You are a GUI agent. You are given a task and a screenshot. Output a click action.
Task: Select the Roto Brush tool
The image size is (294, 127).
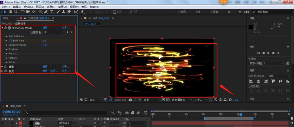click(x=76, y=12)
